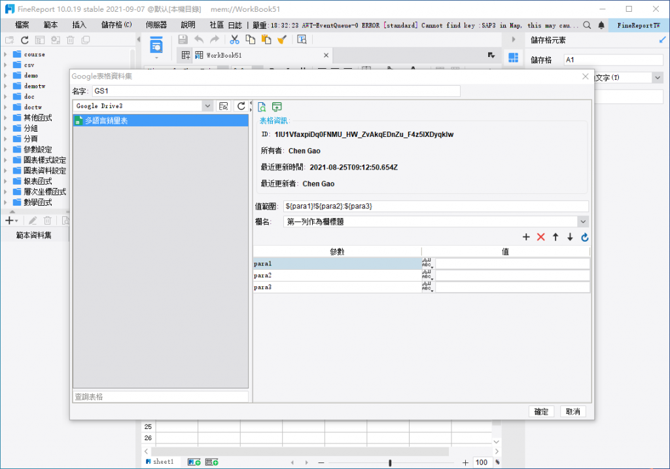This screenshot has width=670, height=469.
Task: Refresh parameters with the blue refresh icon
Action: click(x=585, y=237)
